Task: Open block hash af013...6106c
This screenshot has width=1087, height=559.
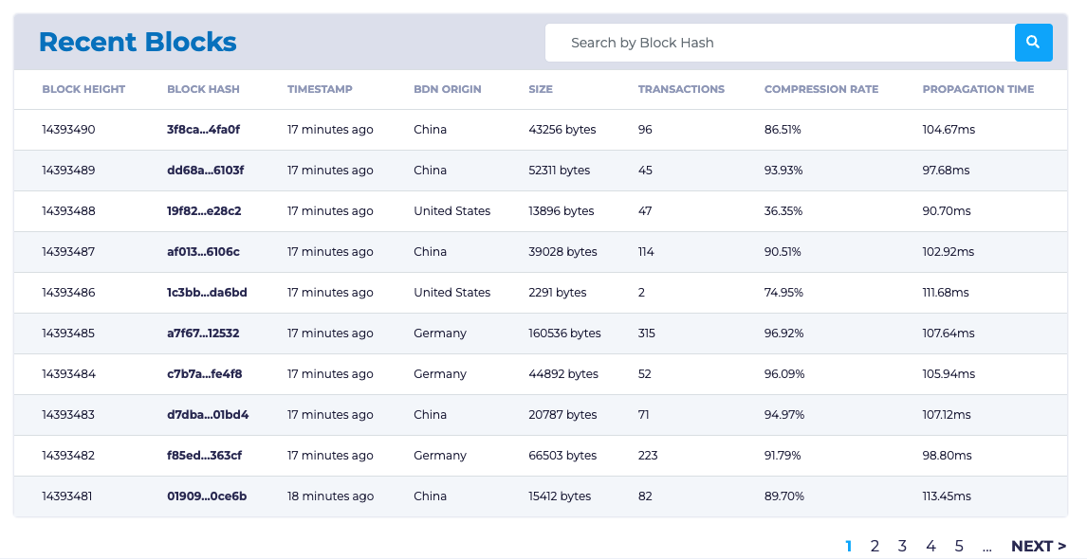Action: coord(203,252)
